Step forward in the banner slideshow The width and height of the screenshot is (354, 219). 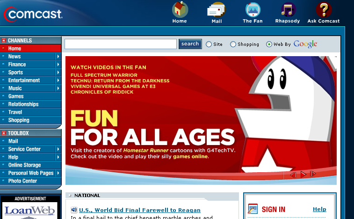point(313,174)
